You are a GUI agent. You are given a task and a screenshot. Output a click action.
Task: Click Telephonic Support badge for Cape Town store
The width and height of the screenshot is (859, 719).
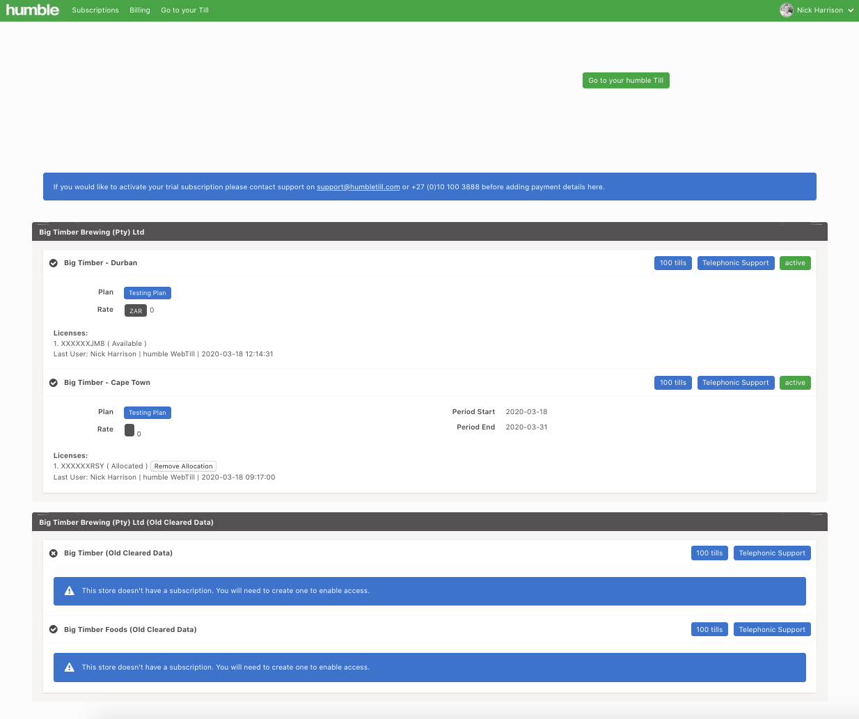point(736,383)
